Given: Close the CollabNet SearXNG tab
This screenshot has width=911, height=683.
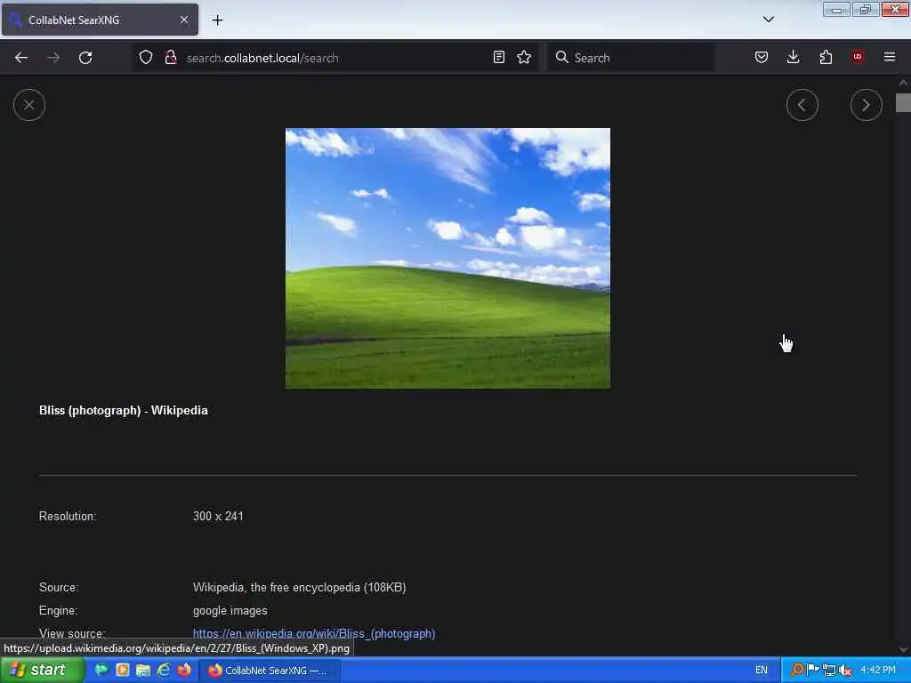Looking at the screenshot, I should [184, 20].
